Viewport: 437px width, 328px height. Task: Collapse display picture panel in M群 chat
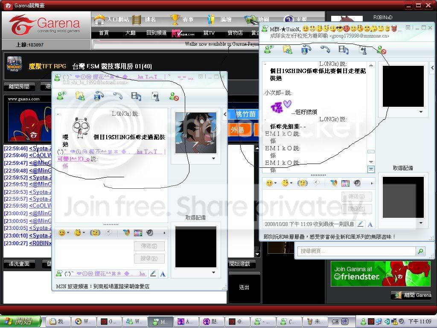click(432, 68)
